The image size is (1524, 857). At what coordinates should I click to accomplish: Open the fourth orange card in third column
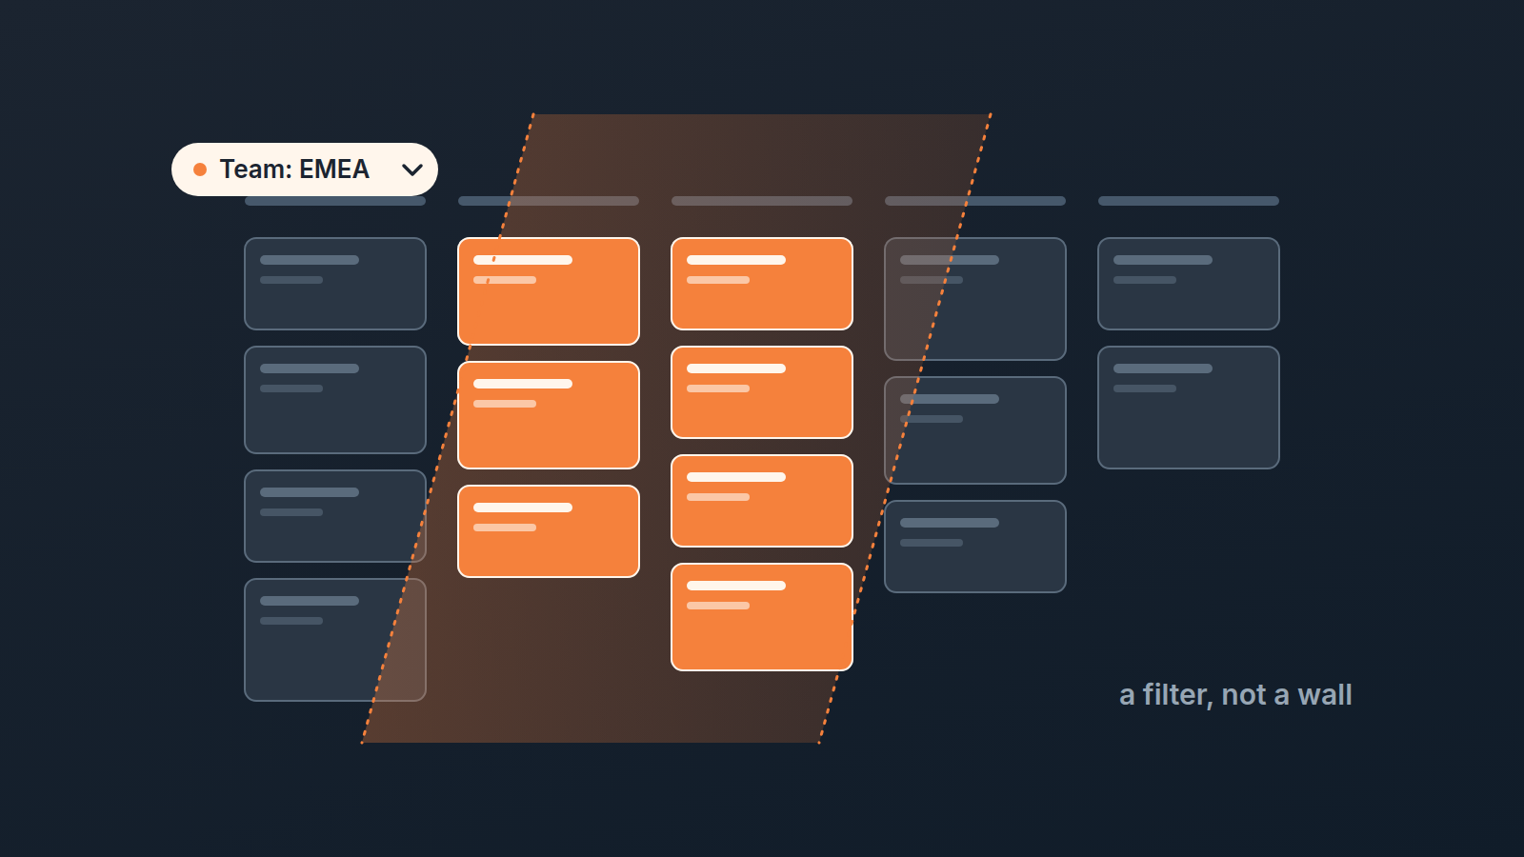click(762, 617)
